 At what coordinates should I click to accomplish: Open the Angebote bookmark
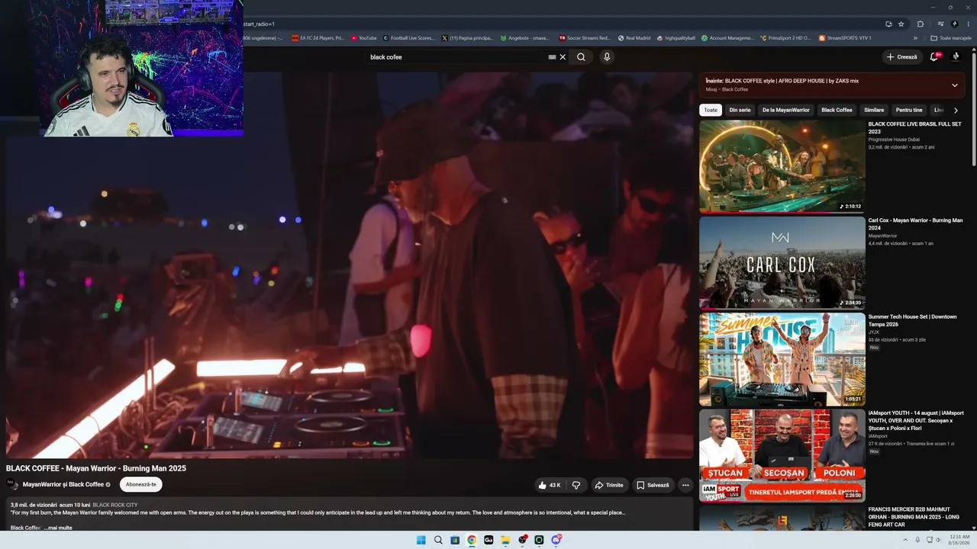(524, 37)
